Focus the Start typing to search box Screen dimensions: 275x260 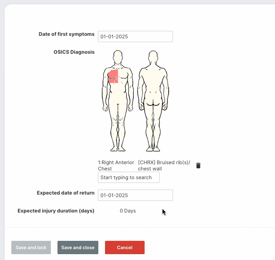pos(129,177)
